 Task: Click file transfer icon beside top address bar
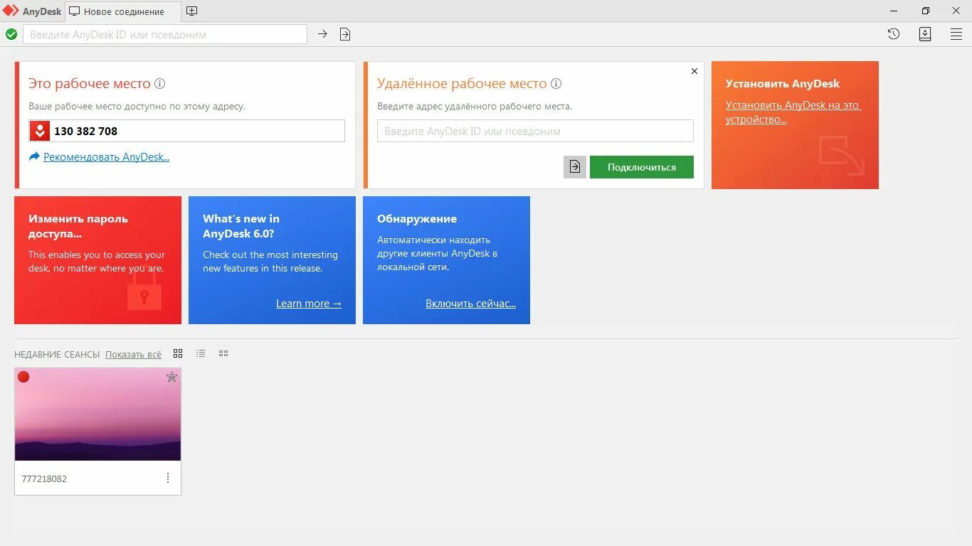click(x=345, y=34)
